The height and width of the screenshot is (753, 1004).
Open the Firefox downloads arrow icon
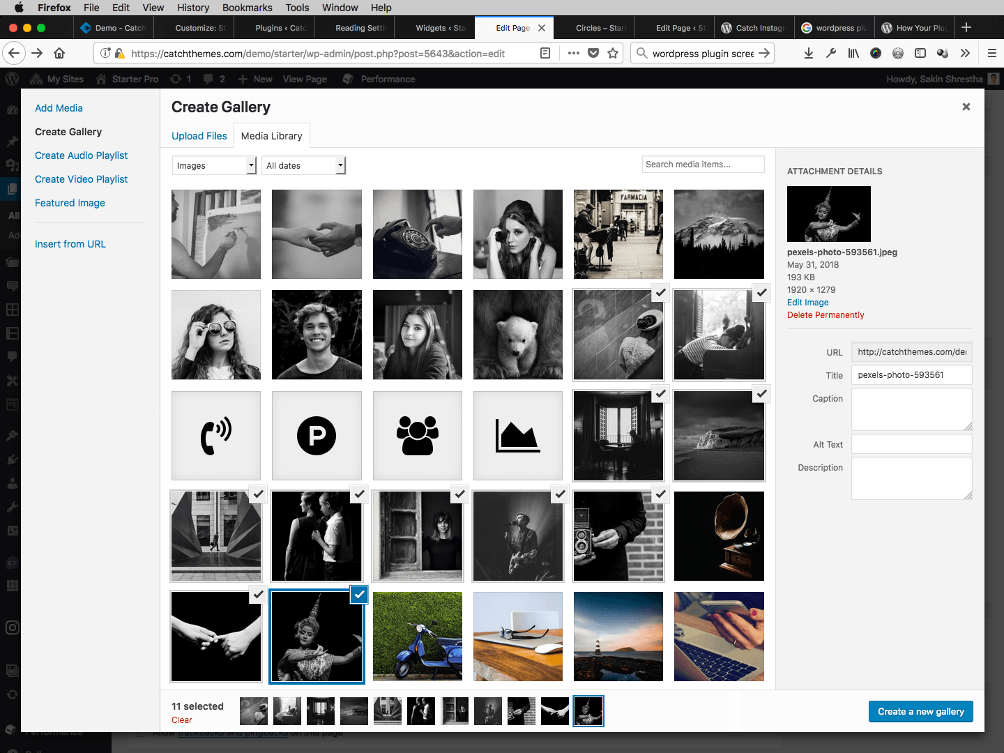point(809,53)
